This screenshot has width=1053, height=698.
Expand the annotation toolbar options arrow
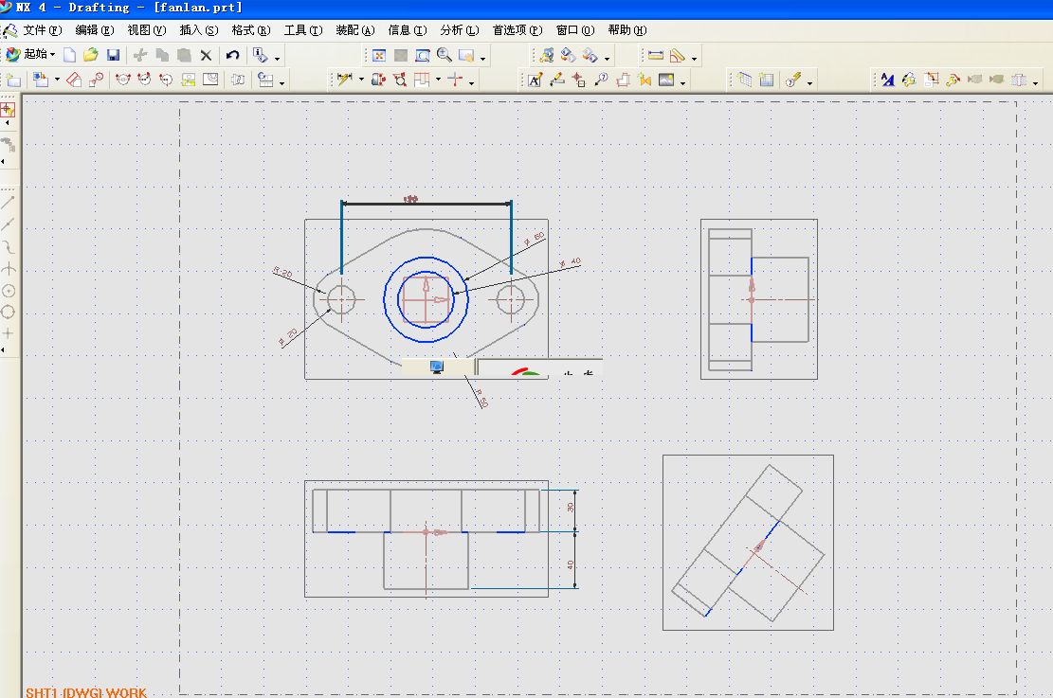[x=683, y=84]
